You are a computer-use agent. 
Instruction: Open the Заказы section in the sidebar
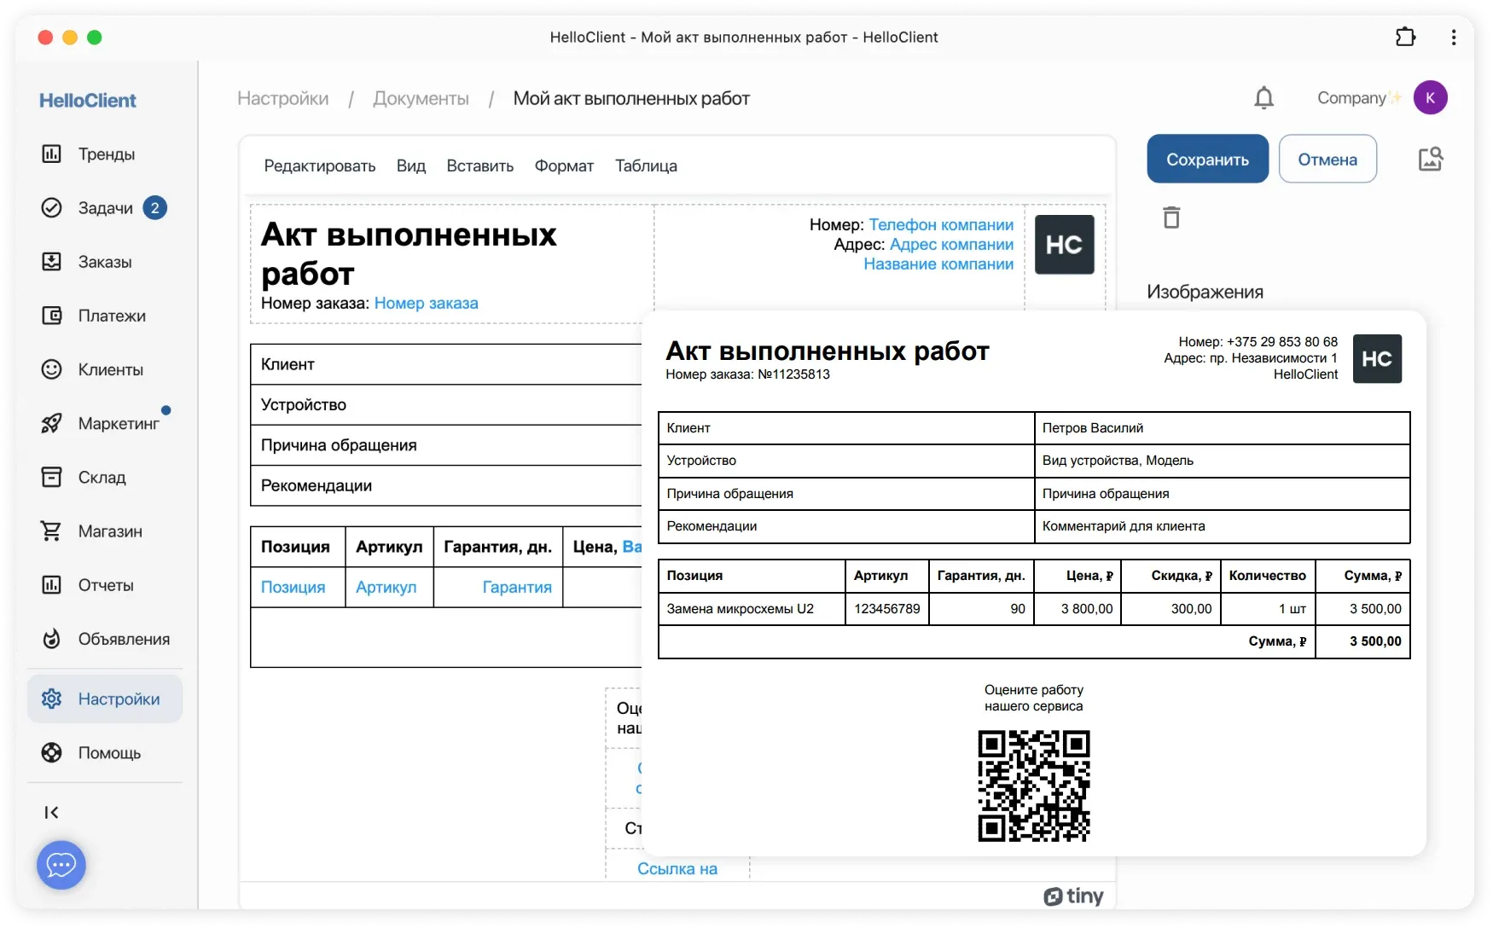(x=104, y=262)
